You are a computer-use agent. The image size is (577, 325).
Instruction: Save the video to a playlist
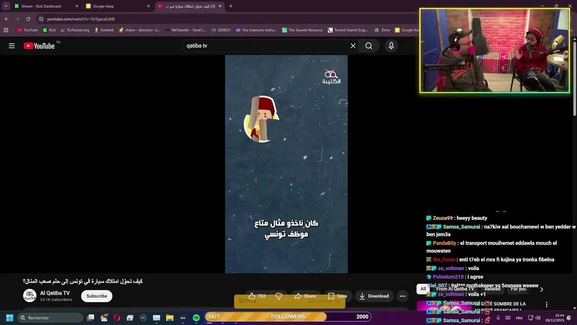337,296
